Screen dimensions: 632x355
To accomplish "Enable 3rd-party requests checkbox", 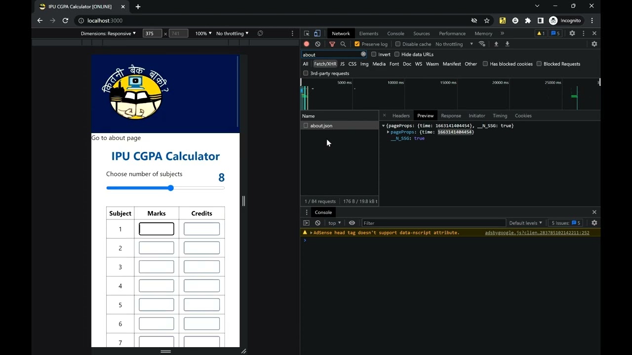I will [306, 73].
